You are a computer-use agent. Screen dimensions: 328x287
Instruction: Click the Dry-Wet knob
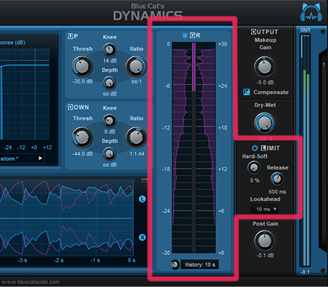pos(265,123)
